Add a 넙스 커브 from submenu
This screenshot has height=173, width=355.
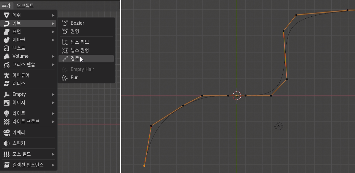[86, 42]
